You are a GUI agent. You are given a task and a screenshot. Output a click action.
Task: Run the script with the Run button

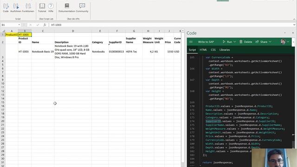tap(227, 42)
